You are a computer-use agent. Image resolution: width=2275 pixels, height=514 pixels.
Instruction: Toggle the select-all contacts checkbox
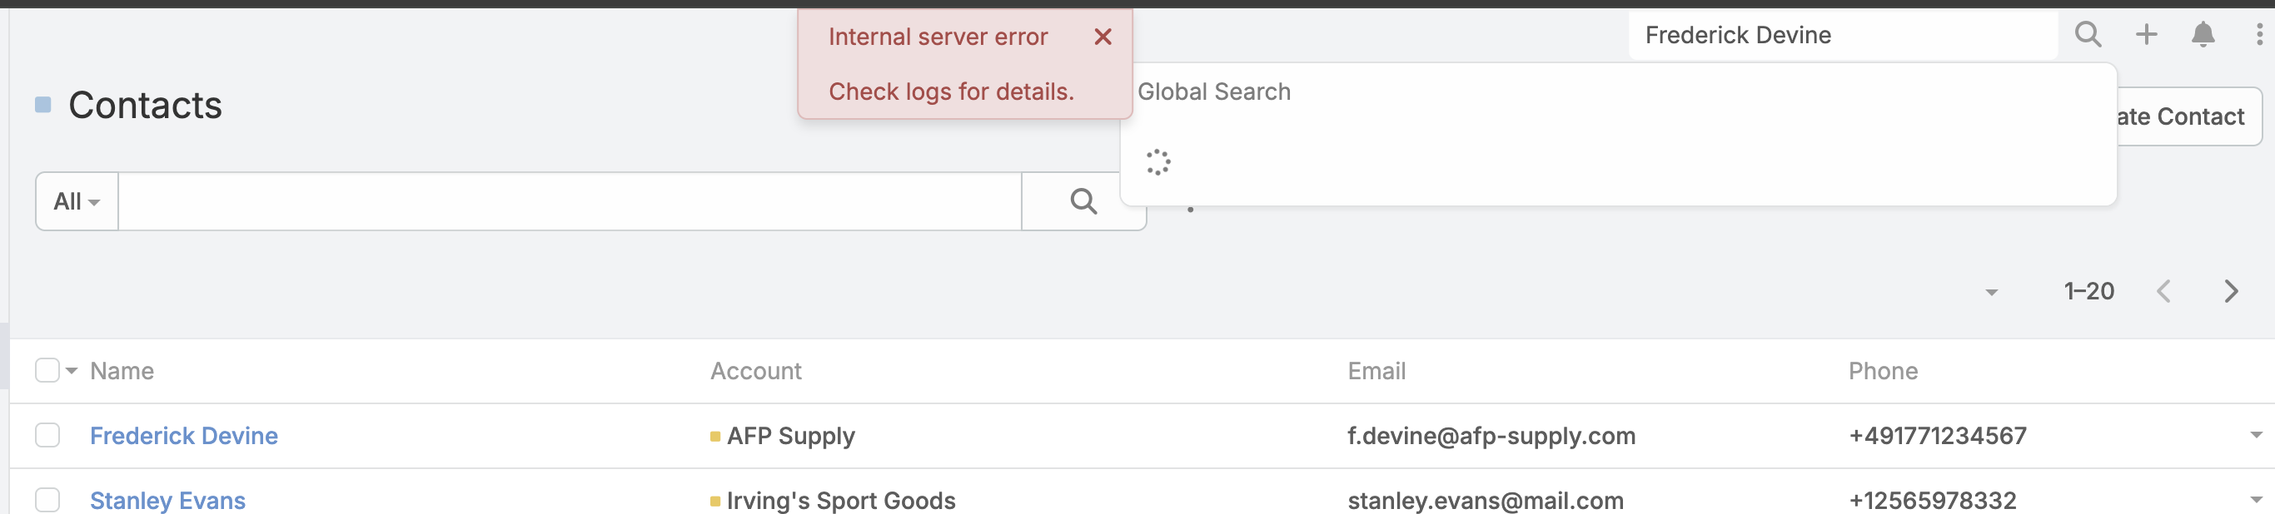(47, 370)
